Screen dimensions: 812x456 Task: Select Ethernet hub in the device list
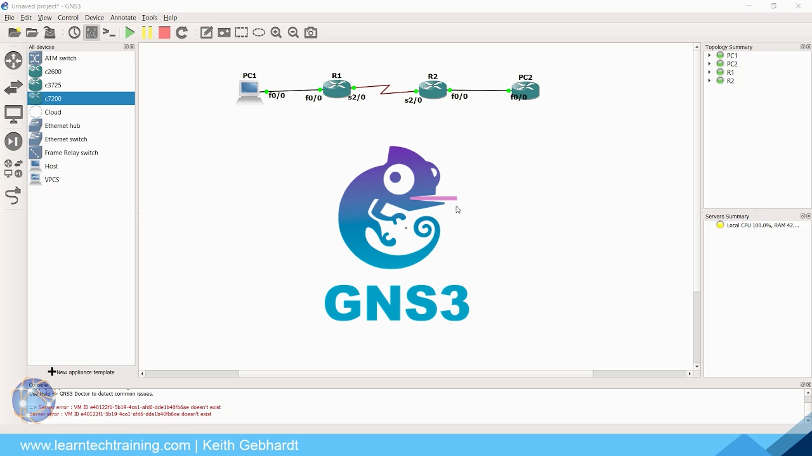tap(81, 125)
